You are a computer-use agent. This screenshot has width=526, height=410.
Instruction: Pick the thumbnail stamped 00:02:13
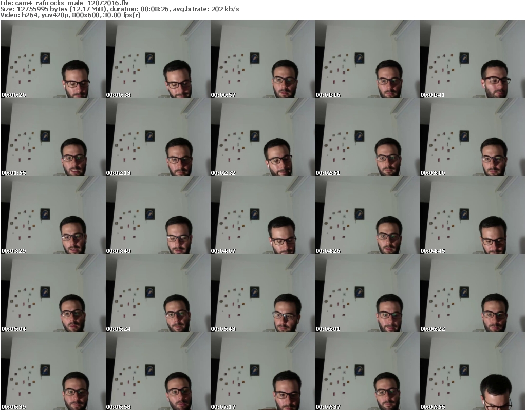[x=158, y=137]
